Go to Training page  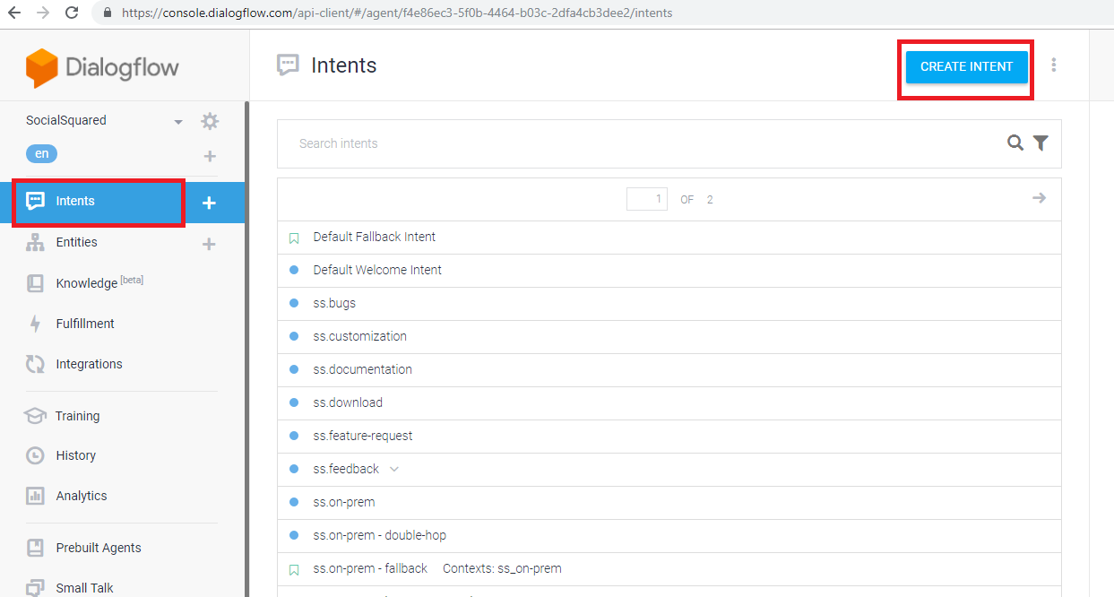[x=77, y=416]
